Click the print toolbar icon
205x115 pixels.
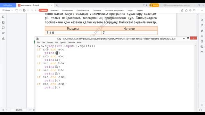[x=24, y=10]
